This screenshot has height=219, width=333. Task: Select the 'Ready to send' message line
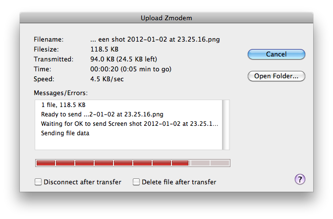tap(102, 114)
